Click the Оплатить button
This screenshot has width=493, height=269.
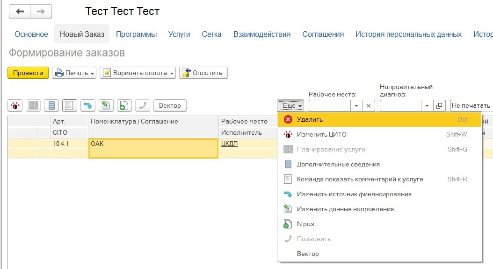(x=203, y=73)
